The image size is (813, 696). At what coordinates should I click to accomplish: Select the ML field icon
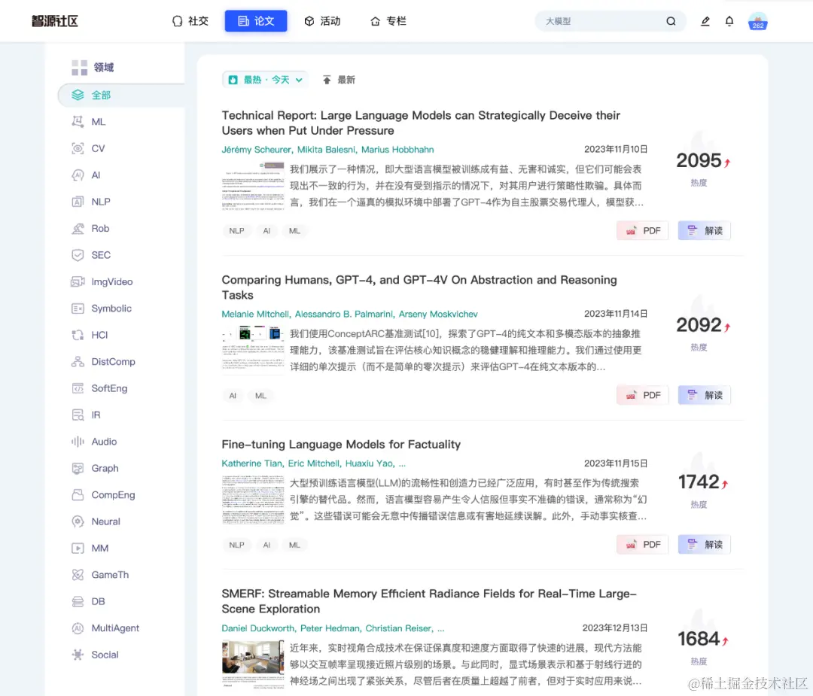pyautogui.click(x=78, y=122)
